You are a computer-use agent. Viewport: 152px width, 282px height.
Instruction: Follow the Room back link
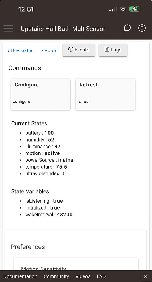[49, 51]
